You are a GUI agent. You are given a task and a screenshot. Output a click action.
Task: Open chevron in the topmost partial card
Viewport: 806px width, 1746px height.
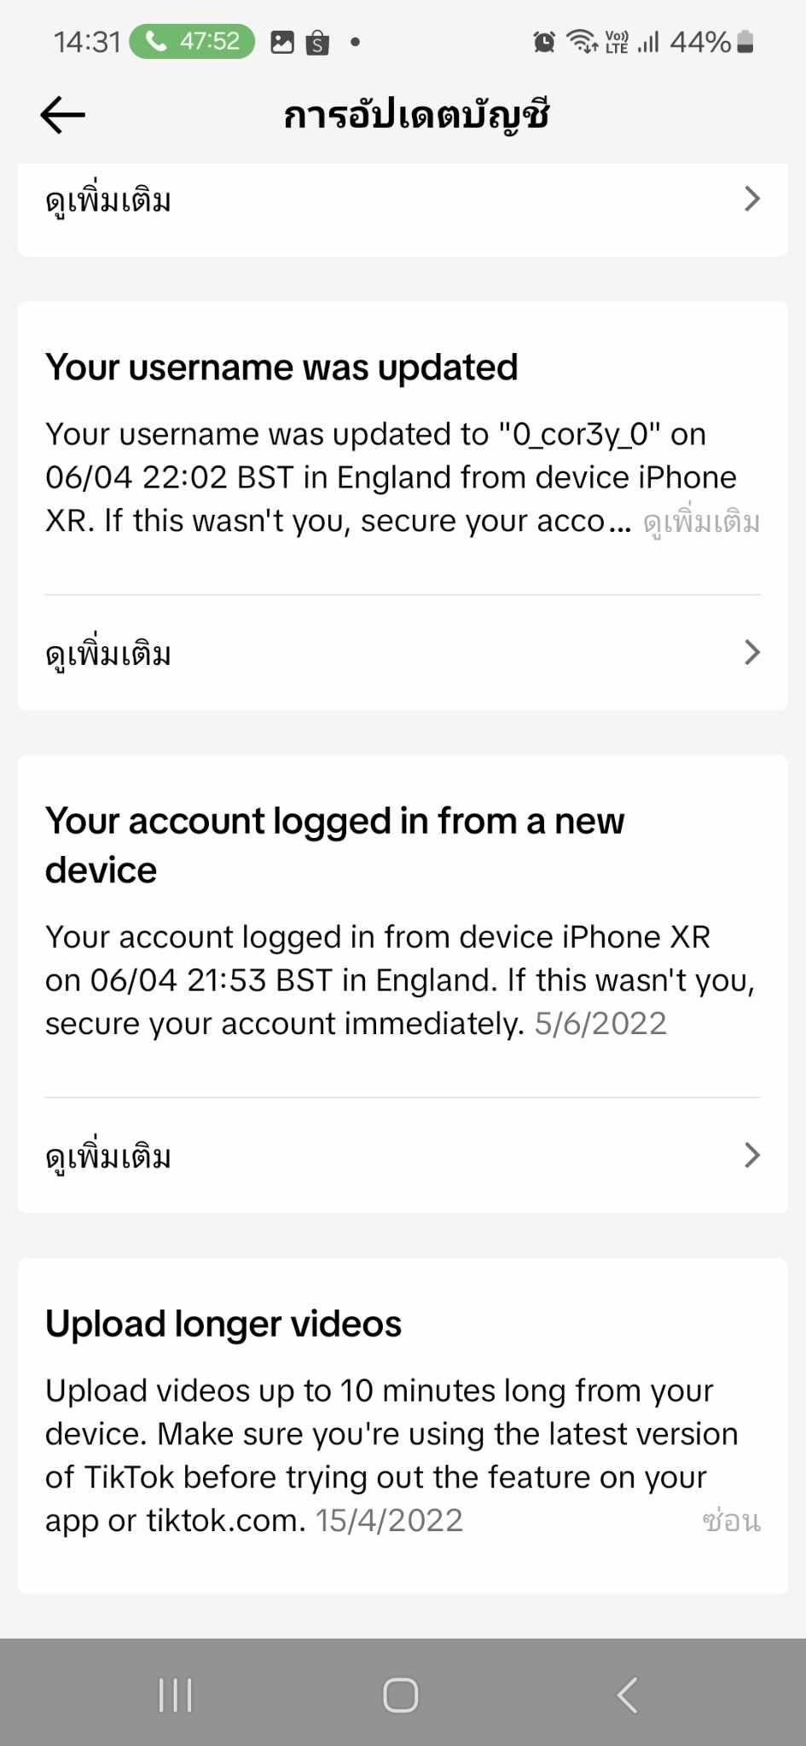click(751, 199)
